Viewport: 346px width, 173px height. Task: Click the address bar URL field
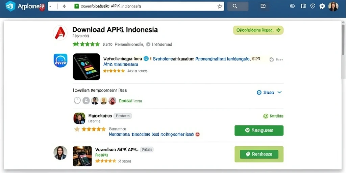(136, 6)
